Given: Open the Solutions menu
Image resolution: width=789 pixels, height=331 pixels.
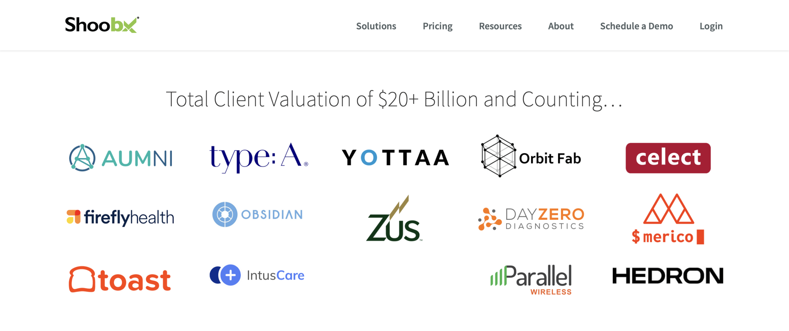Looking at the screenshot, I should click(376, 26).
